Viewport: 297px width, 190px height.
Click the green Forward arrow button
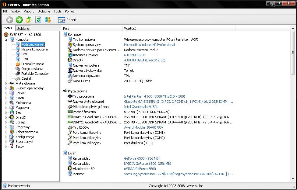click(x=19, y=20)
